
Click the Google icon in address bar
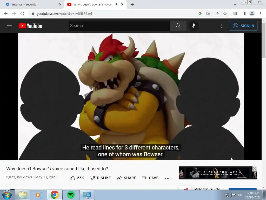click(200, 14)
